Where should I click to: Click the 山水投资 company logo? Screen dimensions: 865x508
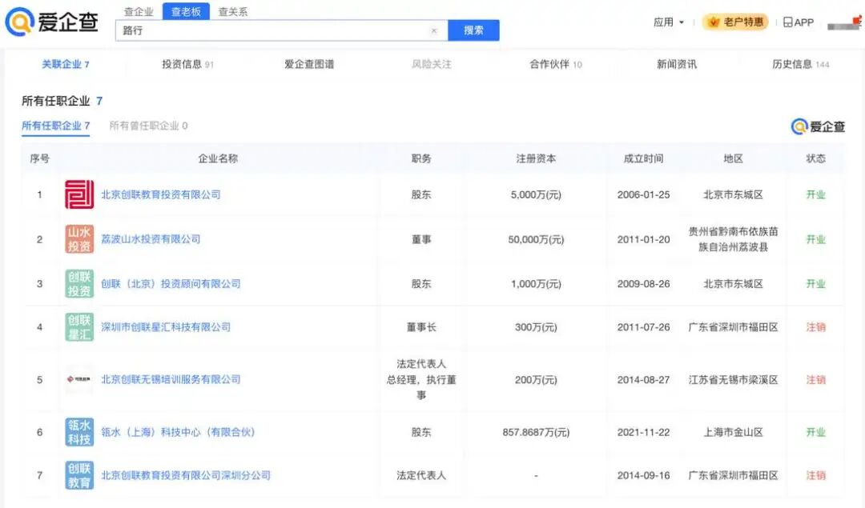[79, 239]
